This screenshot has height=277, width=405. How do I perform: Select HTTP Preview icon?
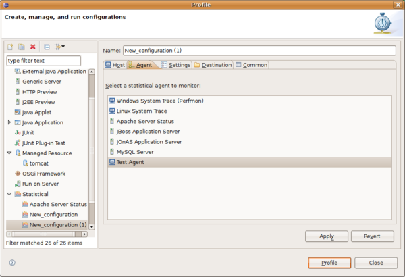pos(18,92)
